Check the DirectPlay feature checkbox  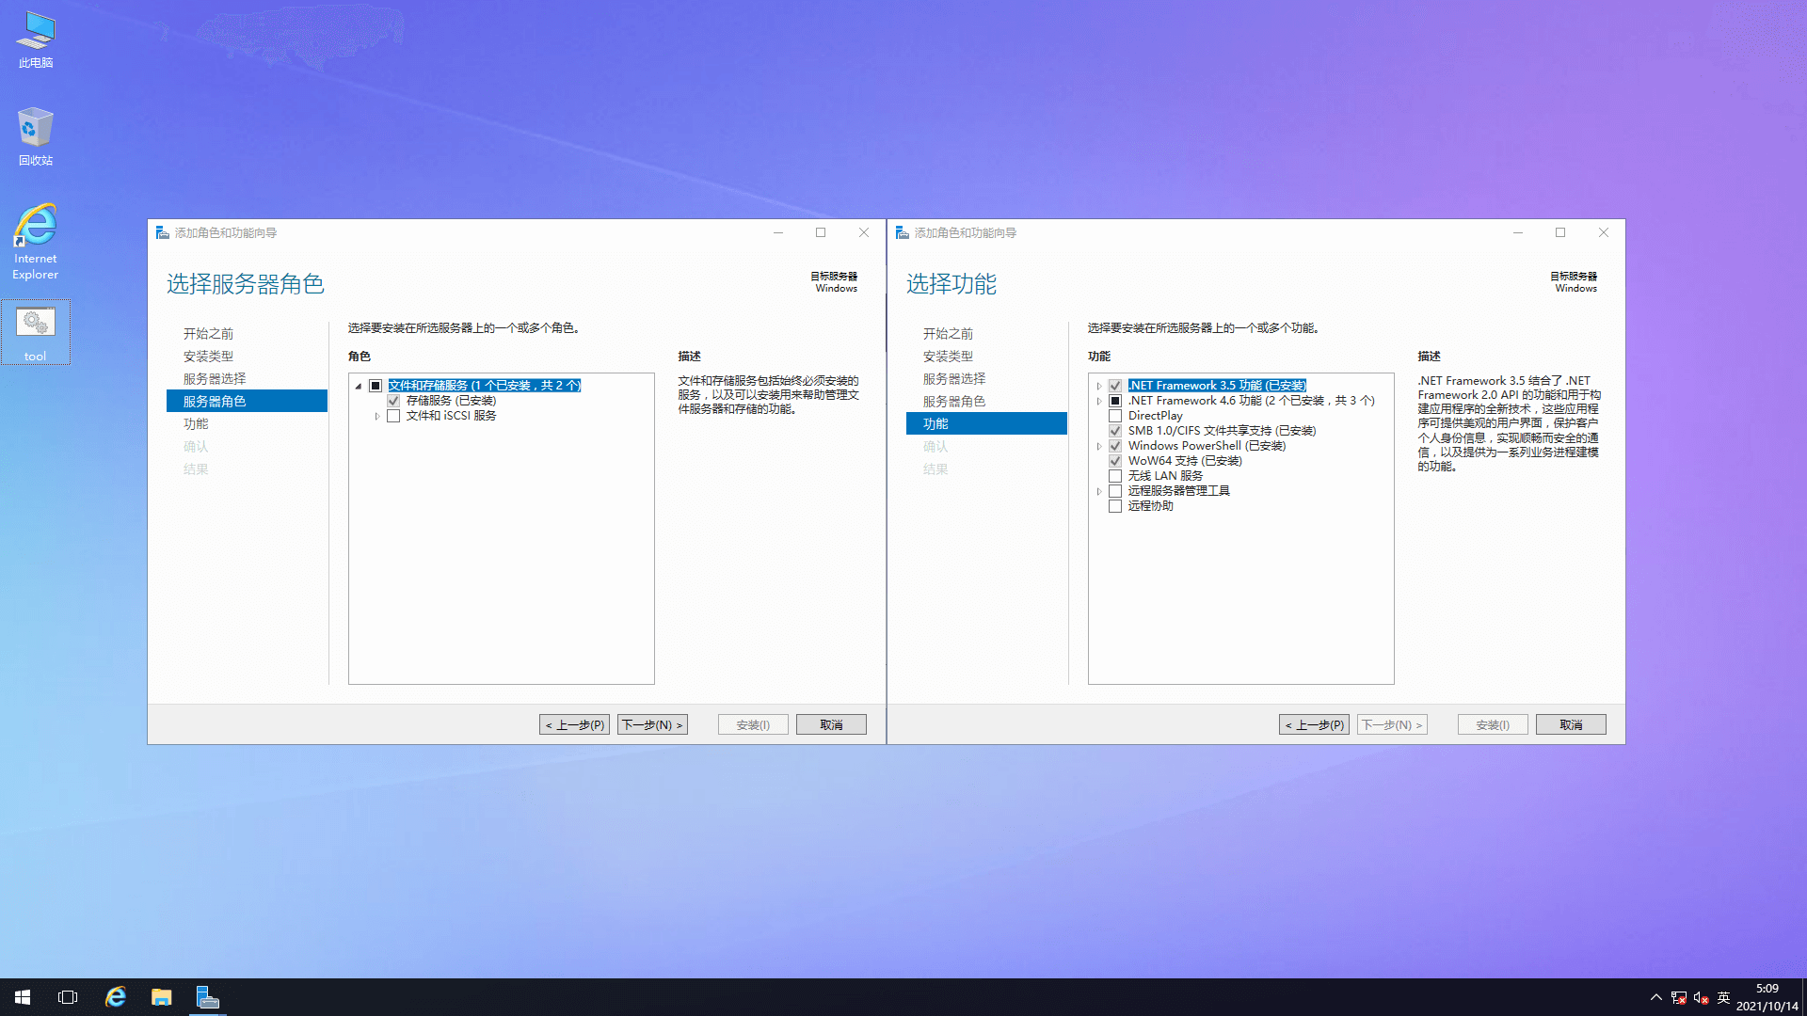click(1115, 416)
